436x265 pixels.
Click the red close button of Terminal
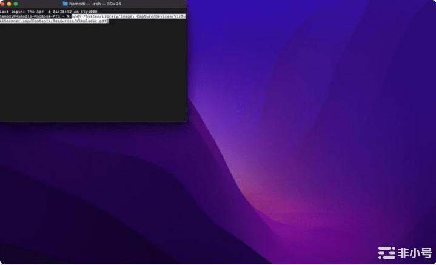(2, 4)
